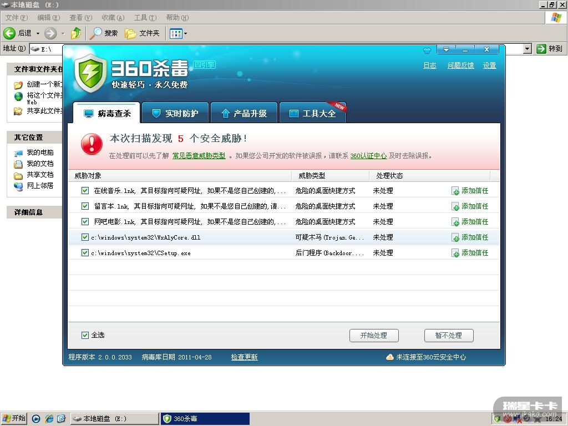Launch Internet Explorer from quick launch
568x426 pixels.
(49, 419)
